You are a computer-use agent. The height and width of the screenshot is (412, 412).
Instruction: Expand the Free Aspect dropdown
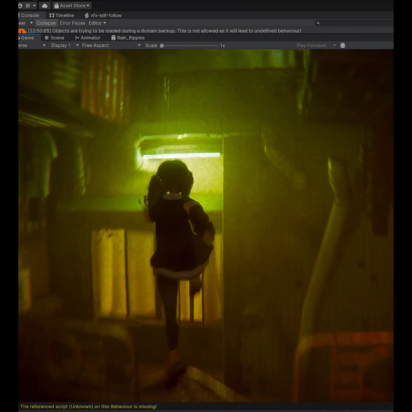111,45
